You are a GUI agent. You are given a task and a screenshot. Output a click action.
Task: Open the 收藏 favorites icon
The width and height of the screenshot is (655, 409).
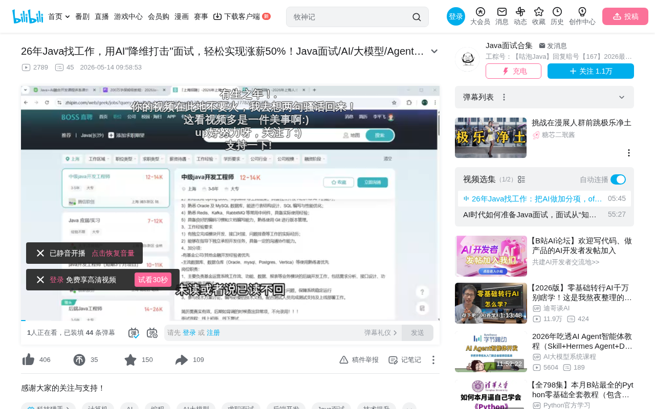tap(539, 16)
